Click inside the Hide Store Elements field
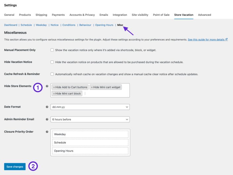This screenshot has height=175, width=233. click(106, 94)
